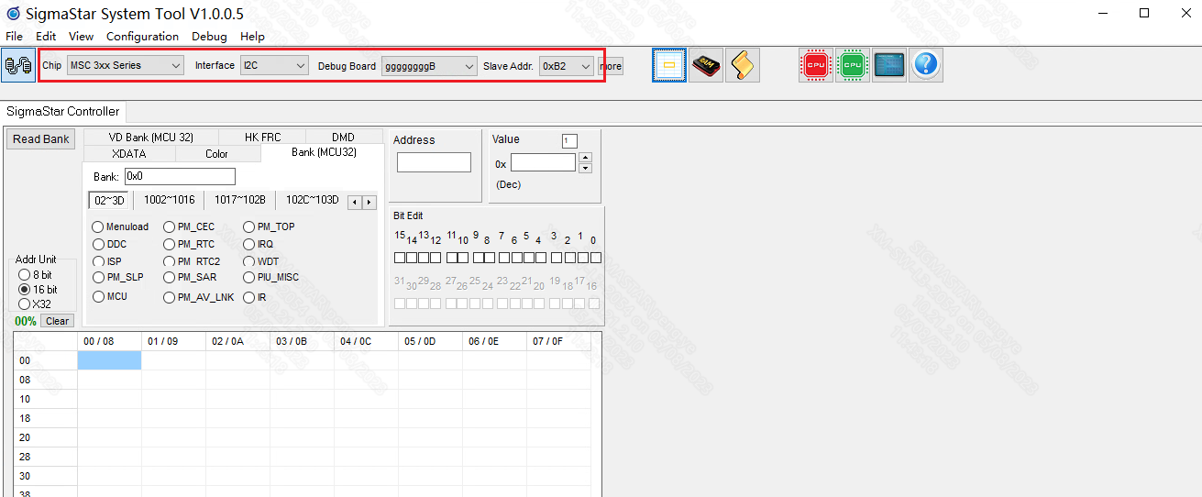
Task: Click the bank range tabs right arrow
Action: coord(369,202)
